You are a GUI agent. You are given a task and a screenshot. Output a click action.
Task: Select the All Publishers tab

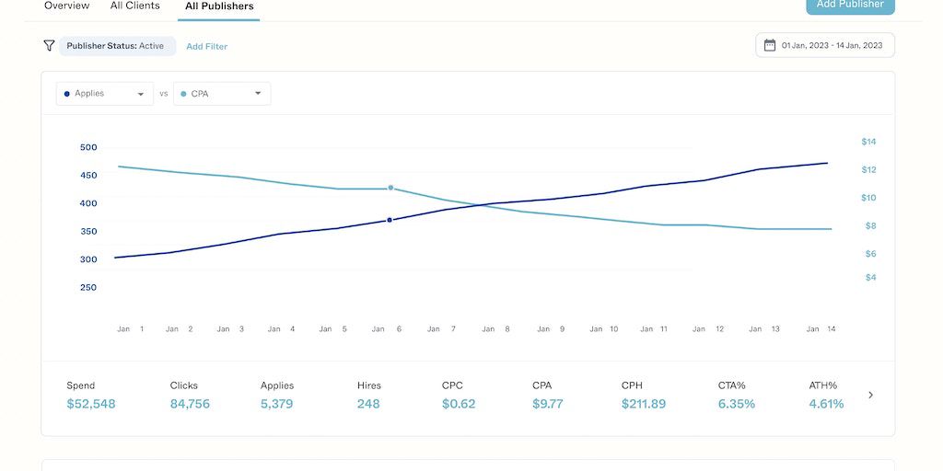click(x=219, y=7)
